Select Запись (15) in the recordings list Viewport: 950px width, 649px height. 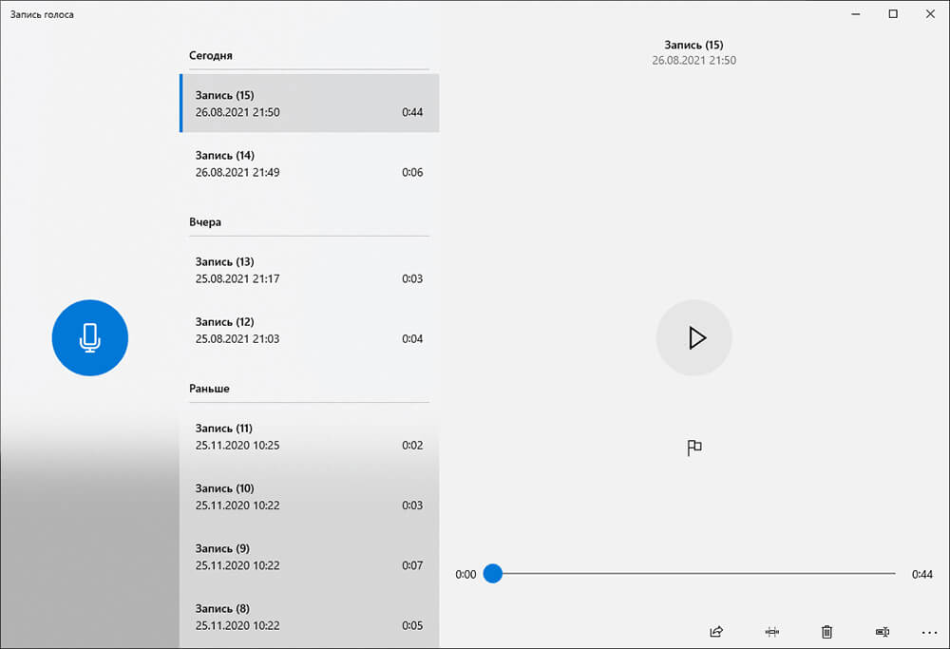click(x=309, y=104)
